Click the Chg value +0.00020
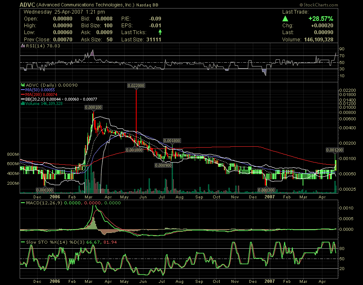 (322, 26)
